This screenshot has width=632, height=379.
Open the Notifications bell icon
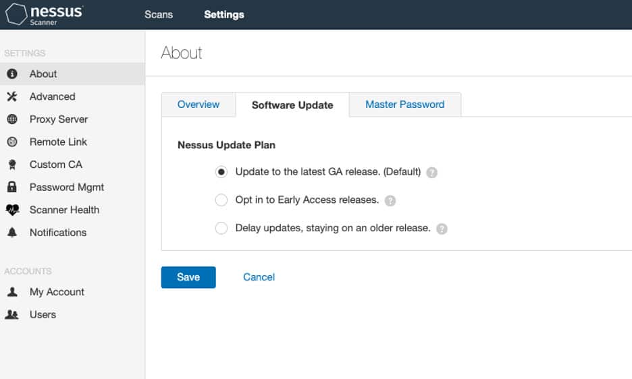tap(12, 233)
